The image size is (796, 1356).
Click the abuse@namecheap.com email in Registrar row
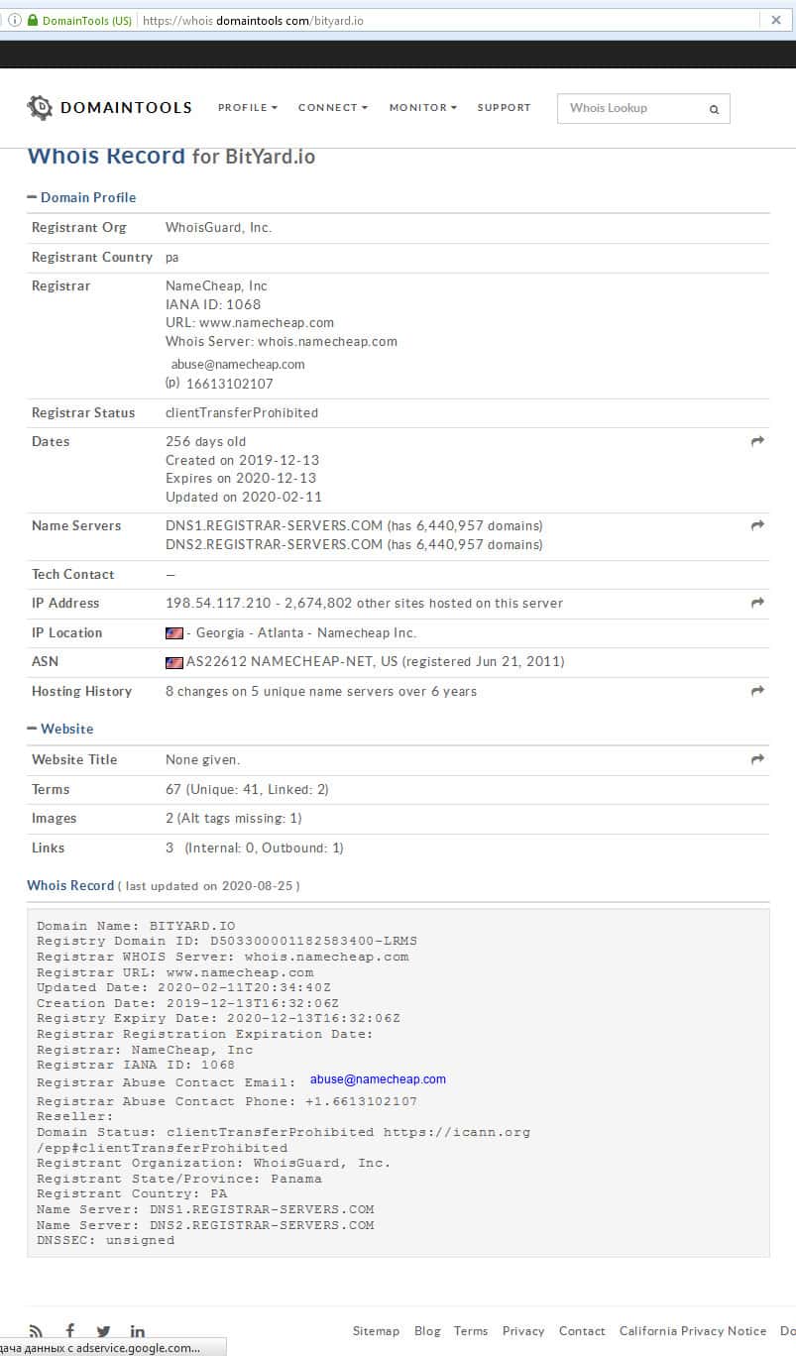click(x=238, y=364)
